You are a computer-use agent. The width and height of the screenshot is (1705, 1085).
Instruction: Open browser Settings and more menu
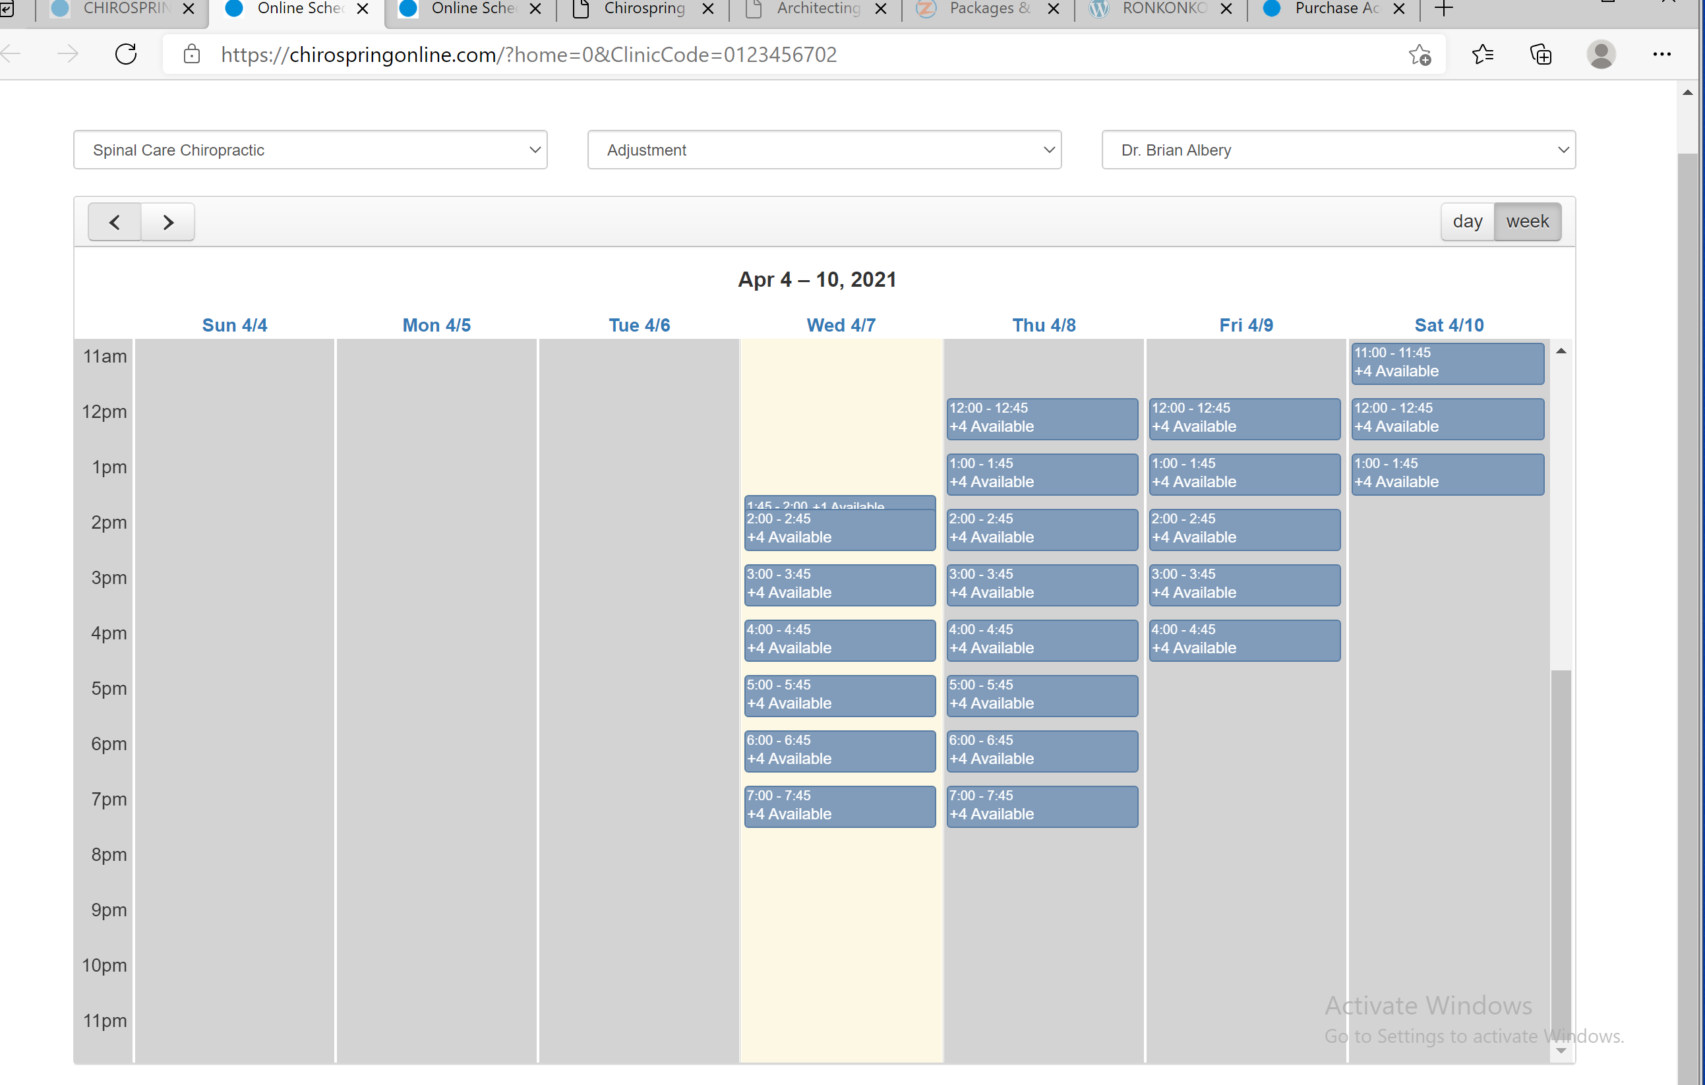1661,55
